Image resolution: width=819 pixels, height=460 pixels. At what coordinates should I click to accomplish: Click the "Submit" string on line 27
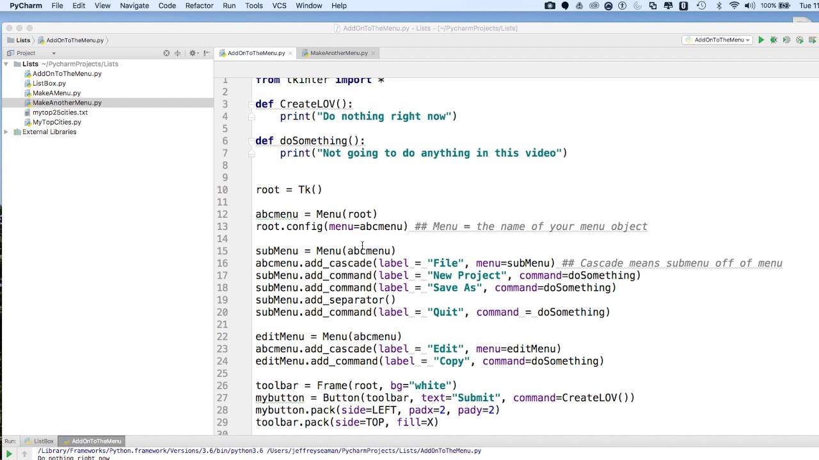[476, 398]
